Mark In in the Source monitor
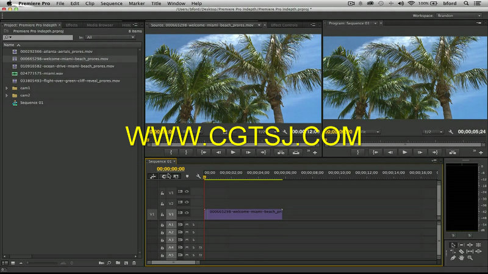This screenshot has height=274, width=488. pyautogui.click(x=171, y=152)
